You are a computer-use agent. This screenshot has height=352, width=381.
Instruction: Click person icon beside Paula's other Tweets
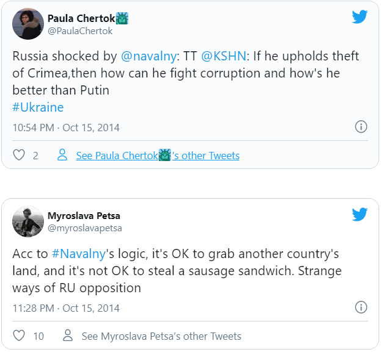pos(62,156)
